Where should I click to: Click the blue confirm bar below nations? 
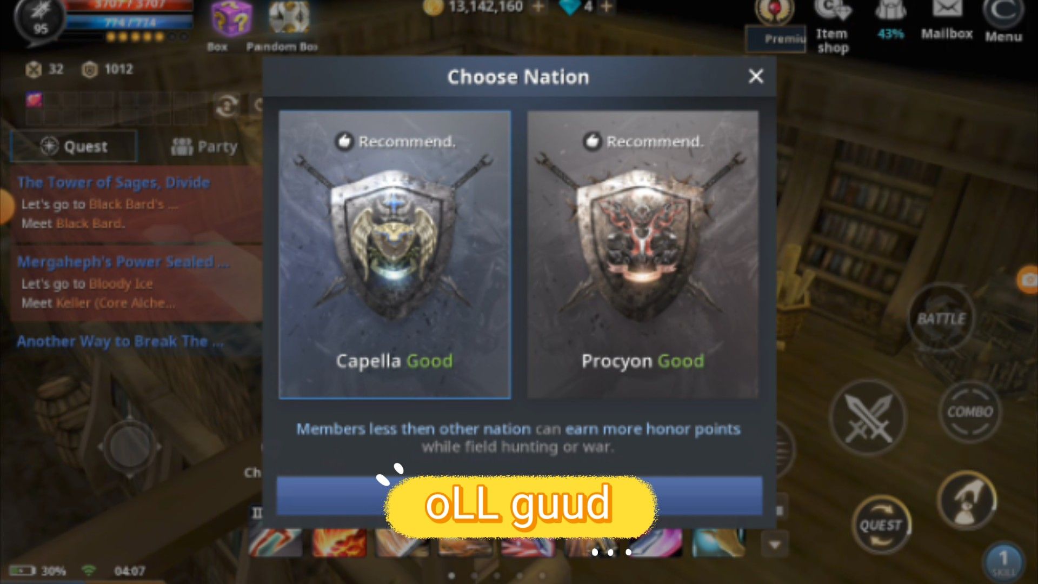(519, 495)
